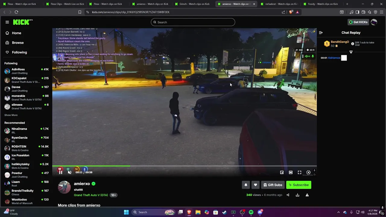Toggle the browser sidebar panel
The height and width of the screenshot is (217, 386).
click(x=357, y=12)
